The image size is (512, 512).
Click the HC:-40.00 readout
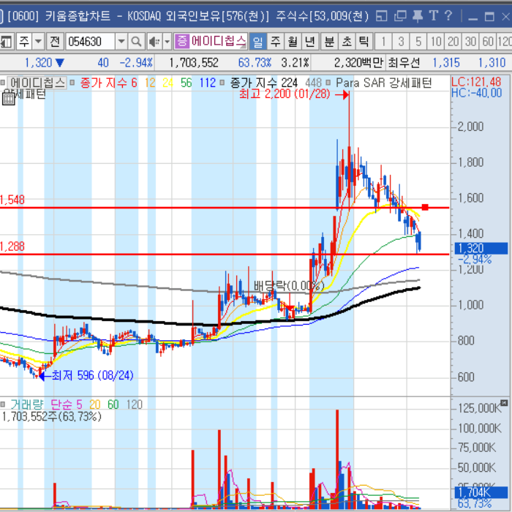click(x=476, y=93)
